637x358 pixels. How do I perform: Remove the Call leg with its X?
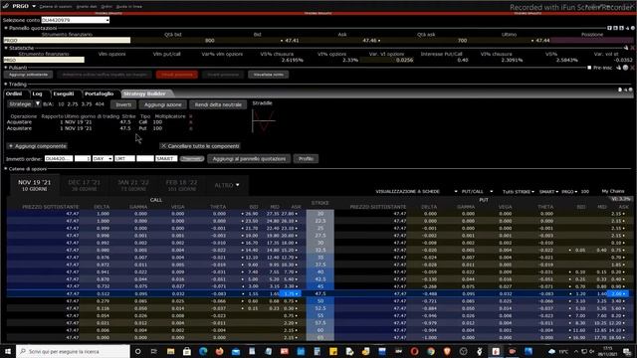click(x=190, y=122)
